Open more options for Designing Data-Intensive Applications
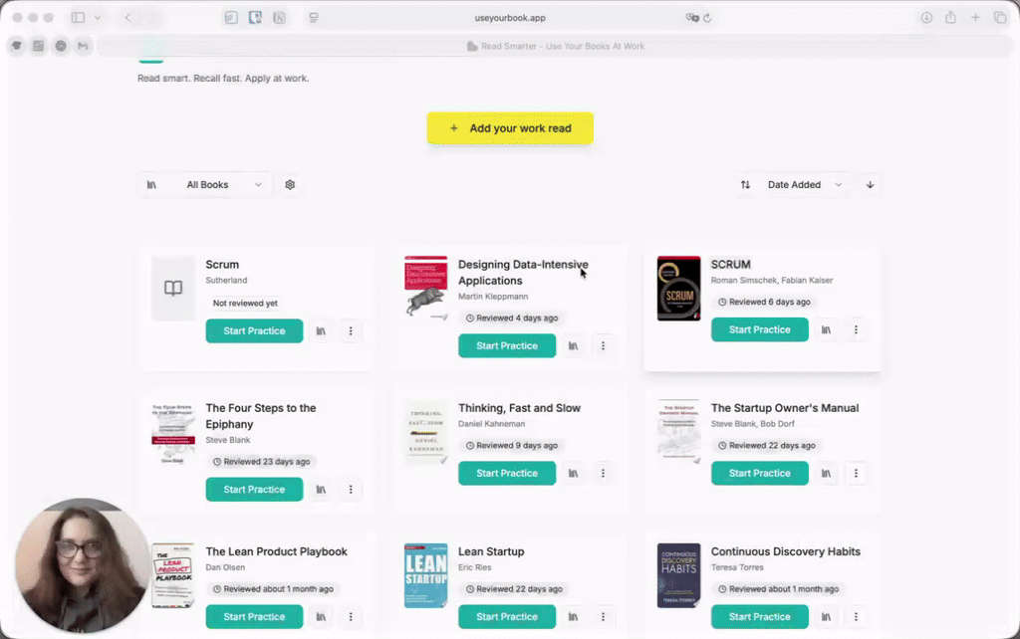Image resolution: width=1020 pixels, height=639 pixels. click(603, 345)
